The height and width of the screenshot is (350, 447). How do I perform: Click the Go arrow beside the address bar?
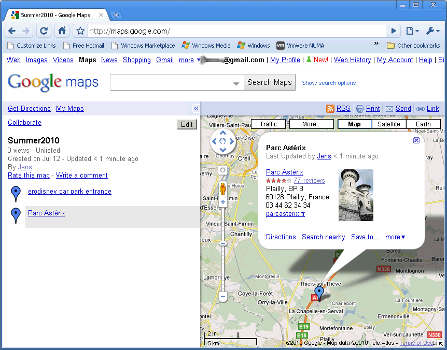click(394, 31)
